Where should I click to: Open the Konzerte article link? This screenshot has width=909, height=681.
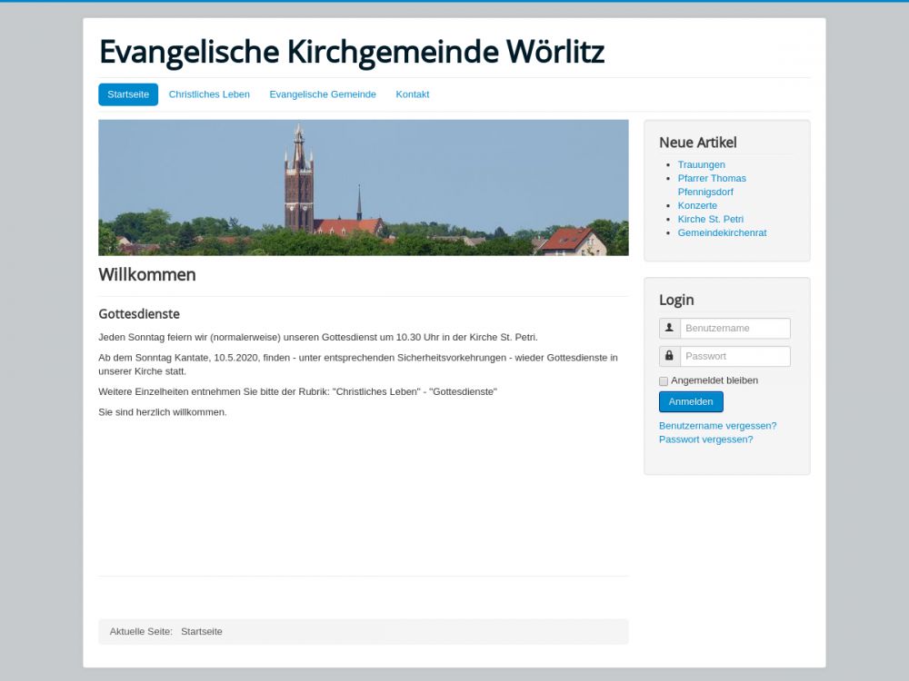click(x=697, y=205)
